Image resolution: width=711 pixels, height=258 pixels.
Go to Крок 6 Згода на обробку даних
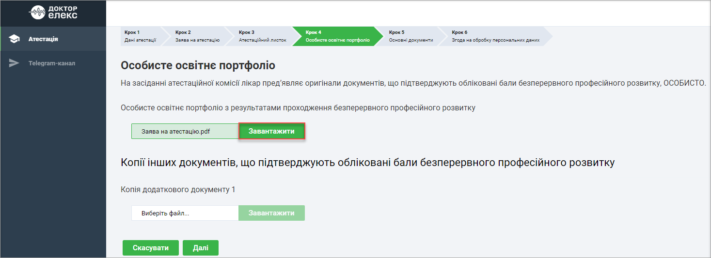(x=495, y=36)
